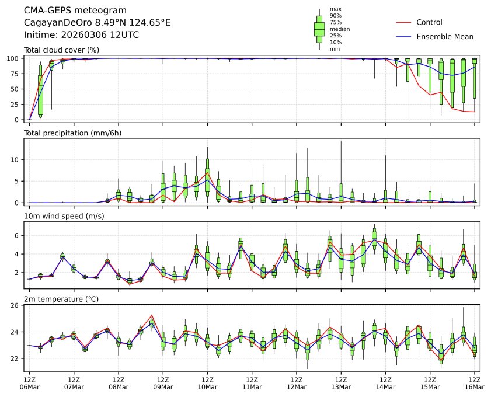Select the 12Z 10Mar time axis label
The width and height of the screenshot is (491, 397).
(x=208, y=382)
